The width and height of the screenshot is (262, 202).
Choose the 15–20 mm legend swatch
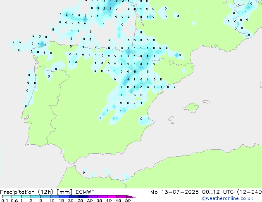click(64, 197)
